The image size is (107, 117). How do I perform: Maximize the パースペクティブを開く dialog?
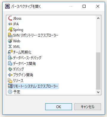point(84,6)
